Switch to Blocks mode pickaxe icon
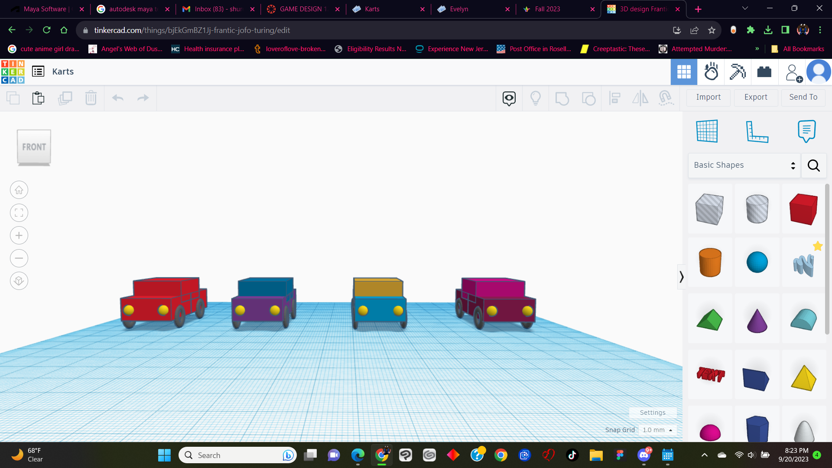The width and height of the screenshot is (832, 468). pos(737,71)
